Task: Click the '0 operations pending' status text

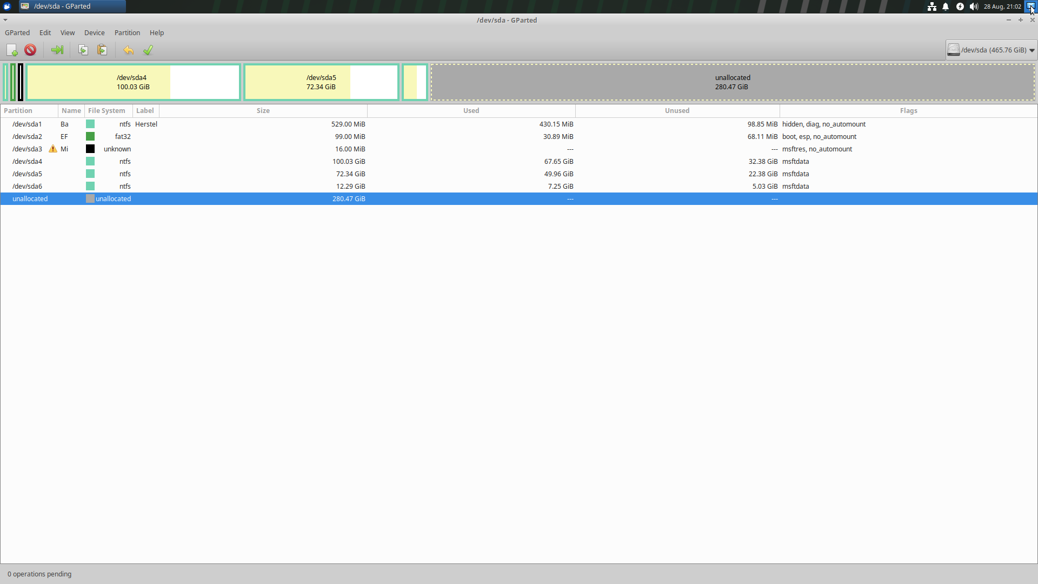Action: (x=39, y=574)
